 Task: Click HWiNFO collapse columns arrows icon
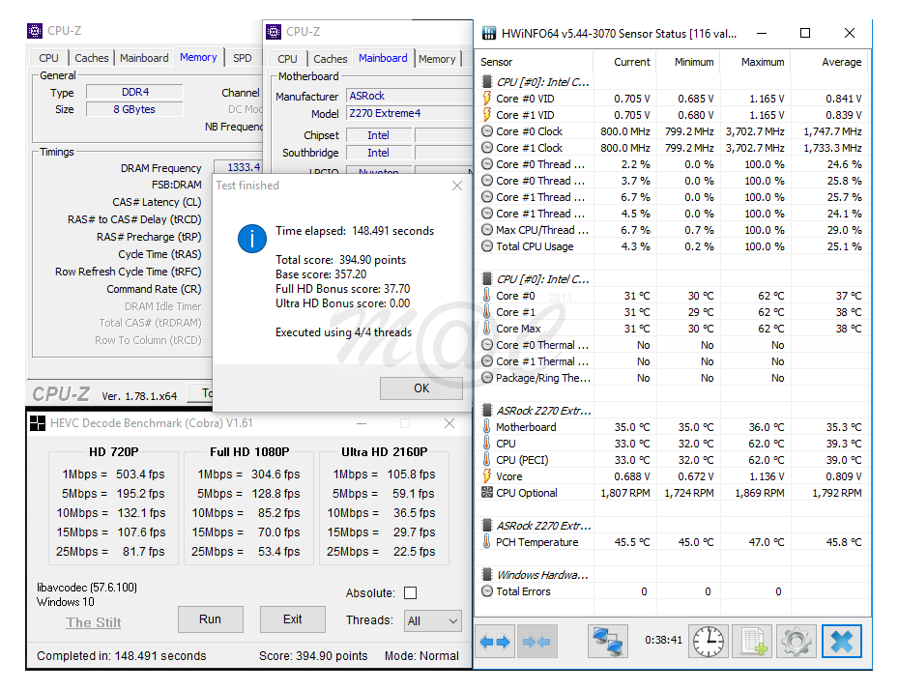[536, 642]
